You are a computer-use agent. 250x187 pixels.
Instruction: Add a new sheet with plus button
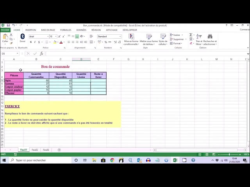click(59, 150)
